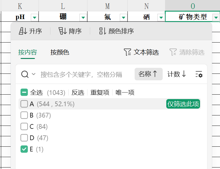Click the magnifier search icon
This screenshot has width=220, height=169.
(x=25, y=74)
